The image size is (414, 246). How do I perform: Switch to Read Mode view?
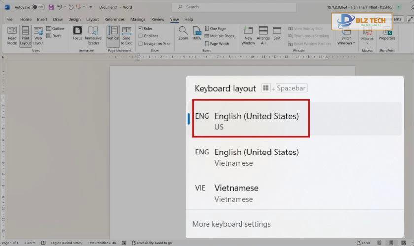pyautogui.click(x=12, y=36)
